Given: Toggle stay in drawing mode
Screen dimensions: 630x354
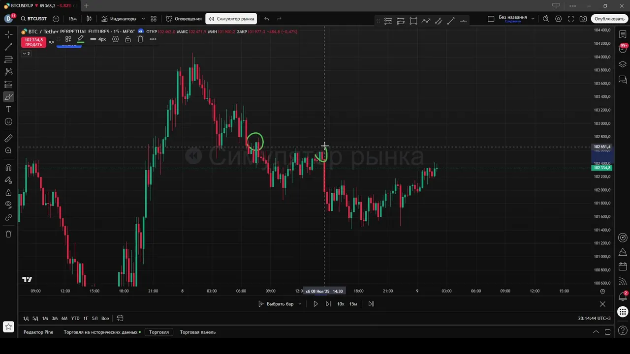Looking at the screenshot, I should (8, 180).
